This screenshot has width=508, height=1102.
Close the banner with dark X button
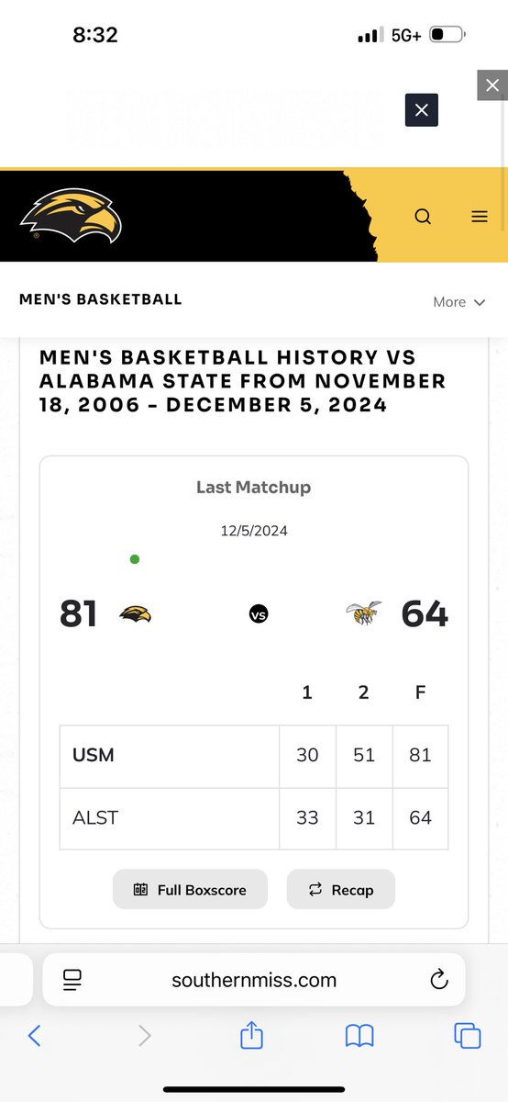pyautogui.click(x=422, y=110)
